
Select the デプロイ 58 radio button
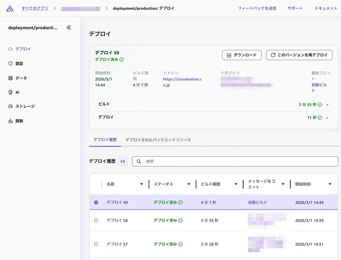[x=96, y=221]
